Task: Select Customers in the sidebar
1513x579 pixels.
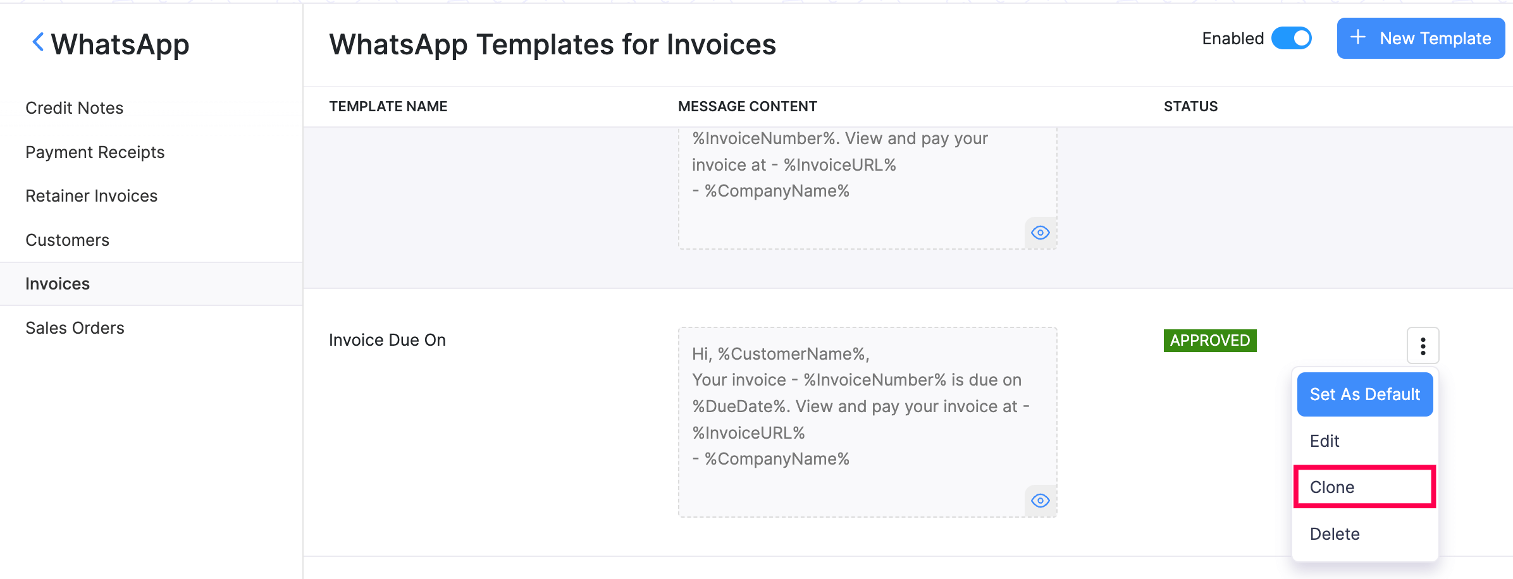Action: tap(68, 240)
